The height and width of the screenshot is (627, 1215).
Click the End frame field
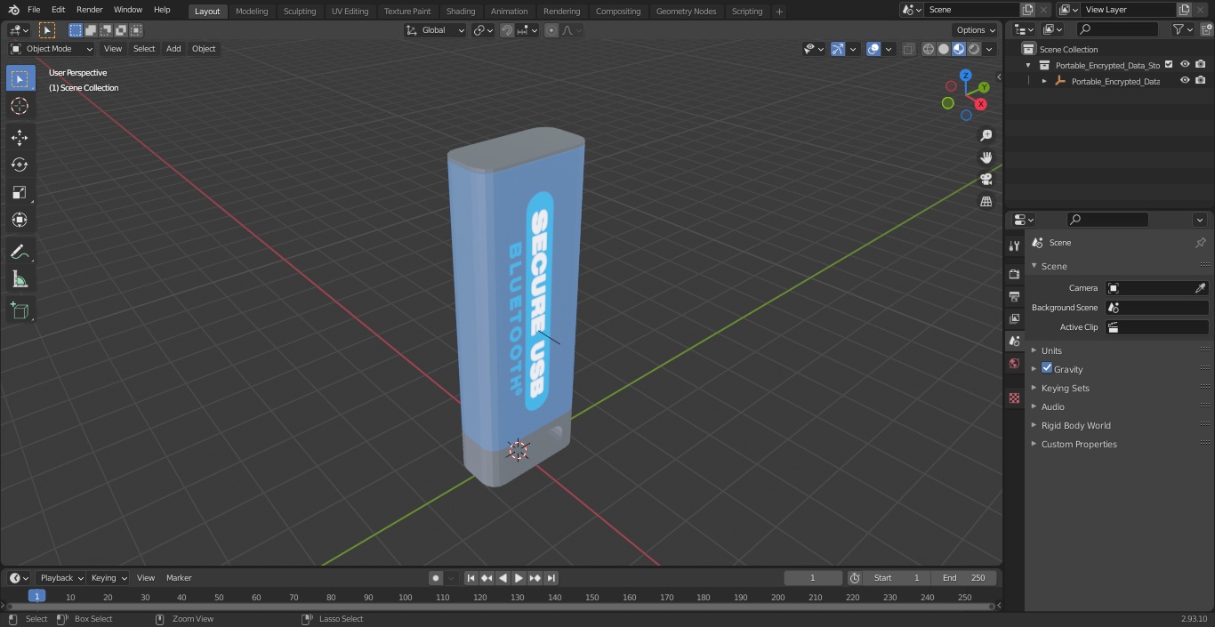tap(964, 578)
